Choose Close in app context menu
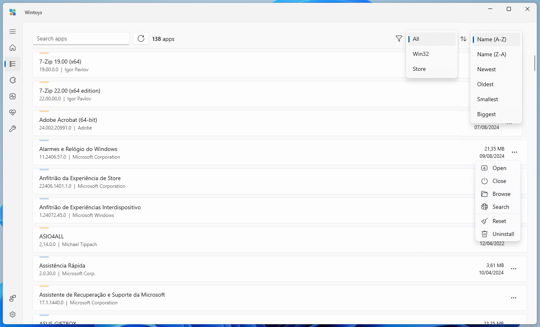The width and height of the screenshot is (540, 327). click(x=498, y=181)
